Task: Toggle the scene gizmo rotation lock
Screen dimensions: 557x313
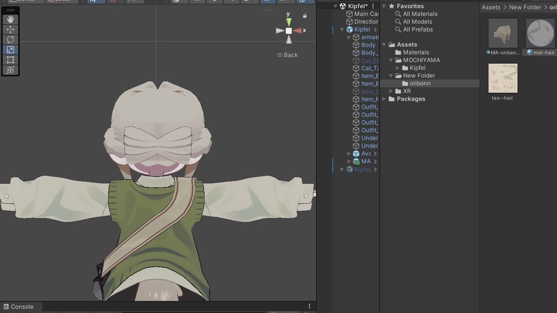Action: click(x=305, y=16)
